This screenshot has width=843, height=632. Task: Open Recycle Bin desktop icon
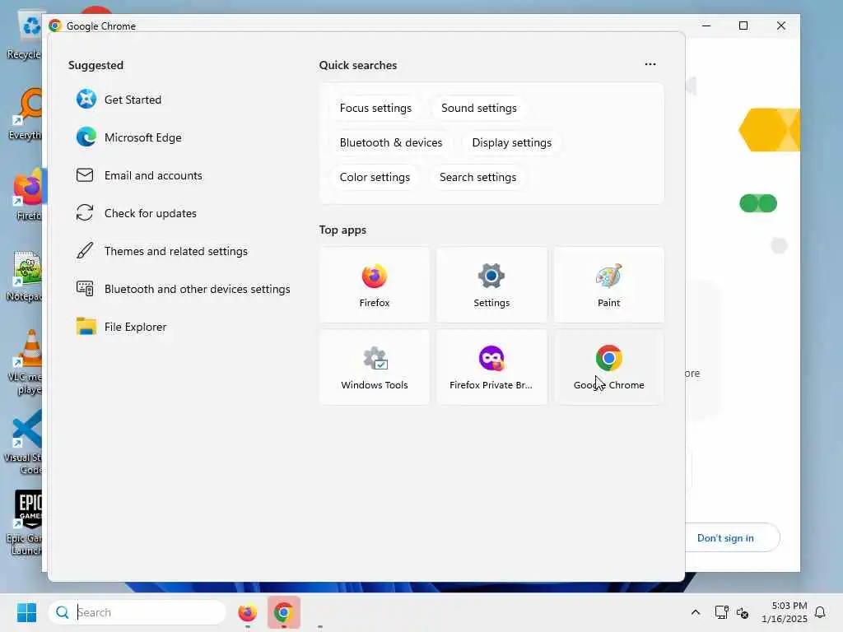coord(24,36)
